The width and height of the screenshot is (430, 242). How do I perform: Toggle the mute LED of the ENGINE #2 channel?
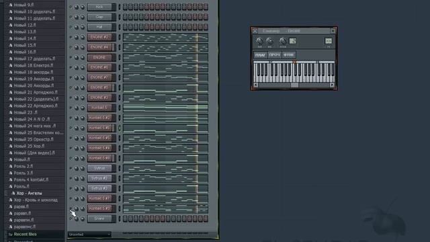(x=71, y=37)
